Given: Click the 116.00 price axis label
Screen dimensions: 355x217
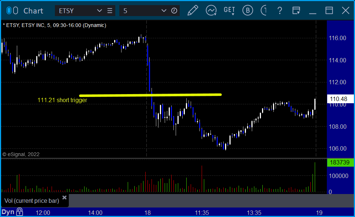Looking at the screenshot, I should 337,38.
